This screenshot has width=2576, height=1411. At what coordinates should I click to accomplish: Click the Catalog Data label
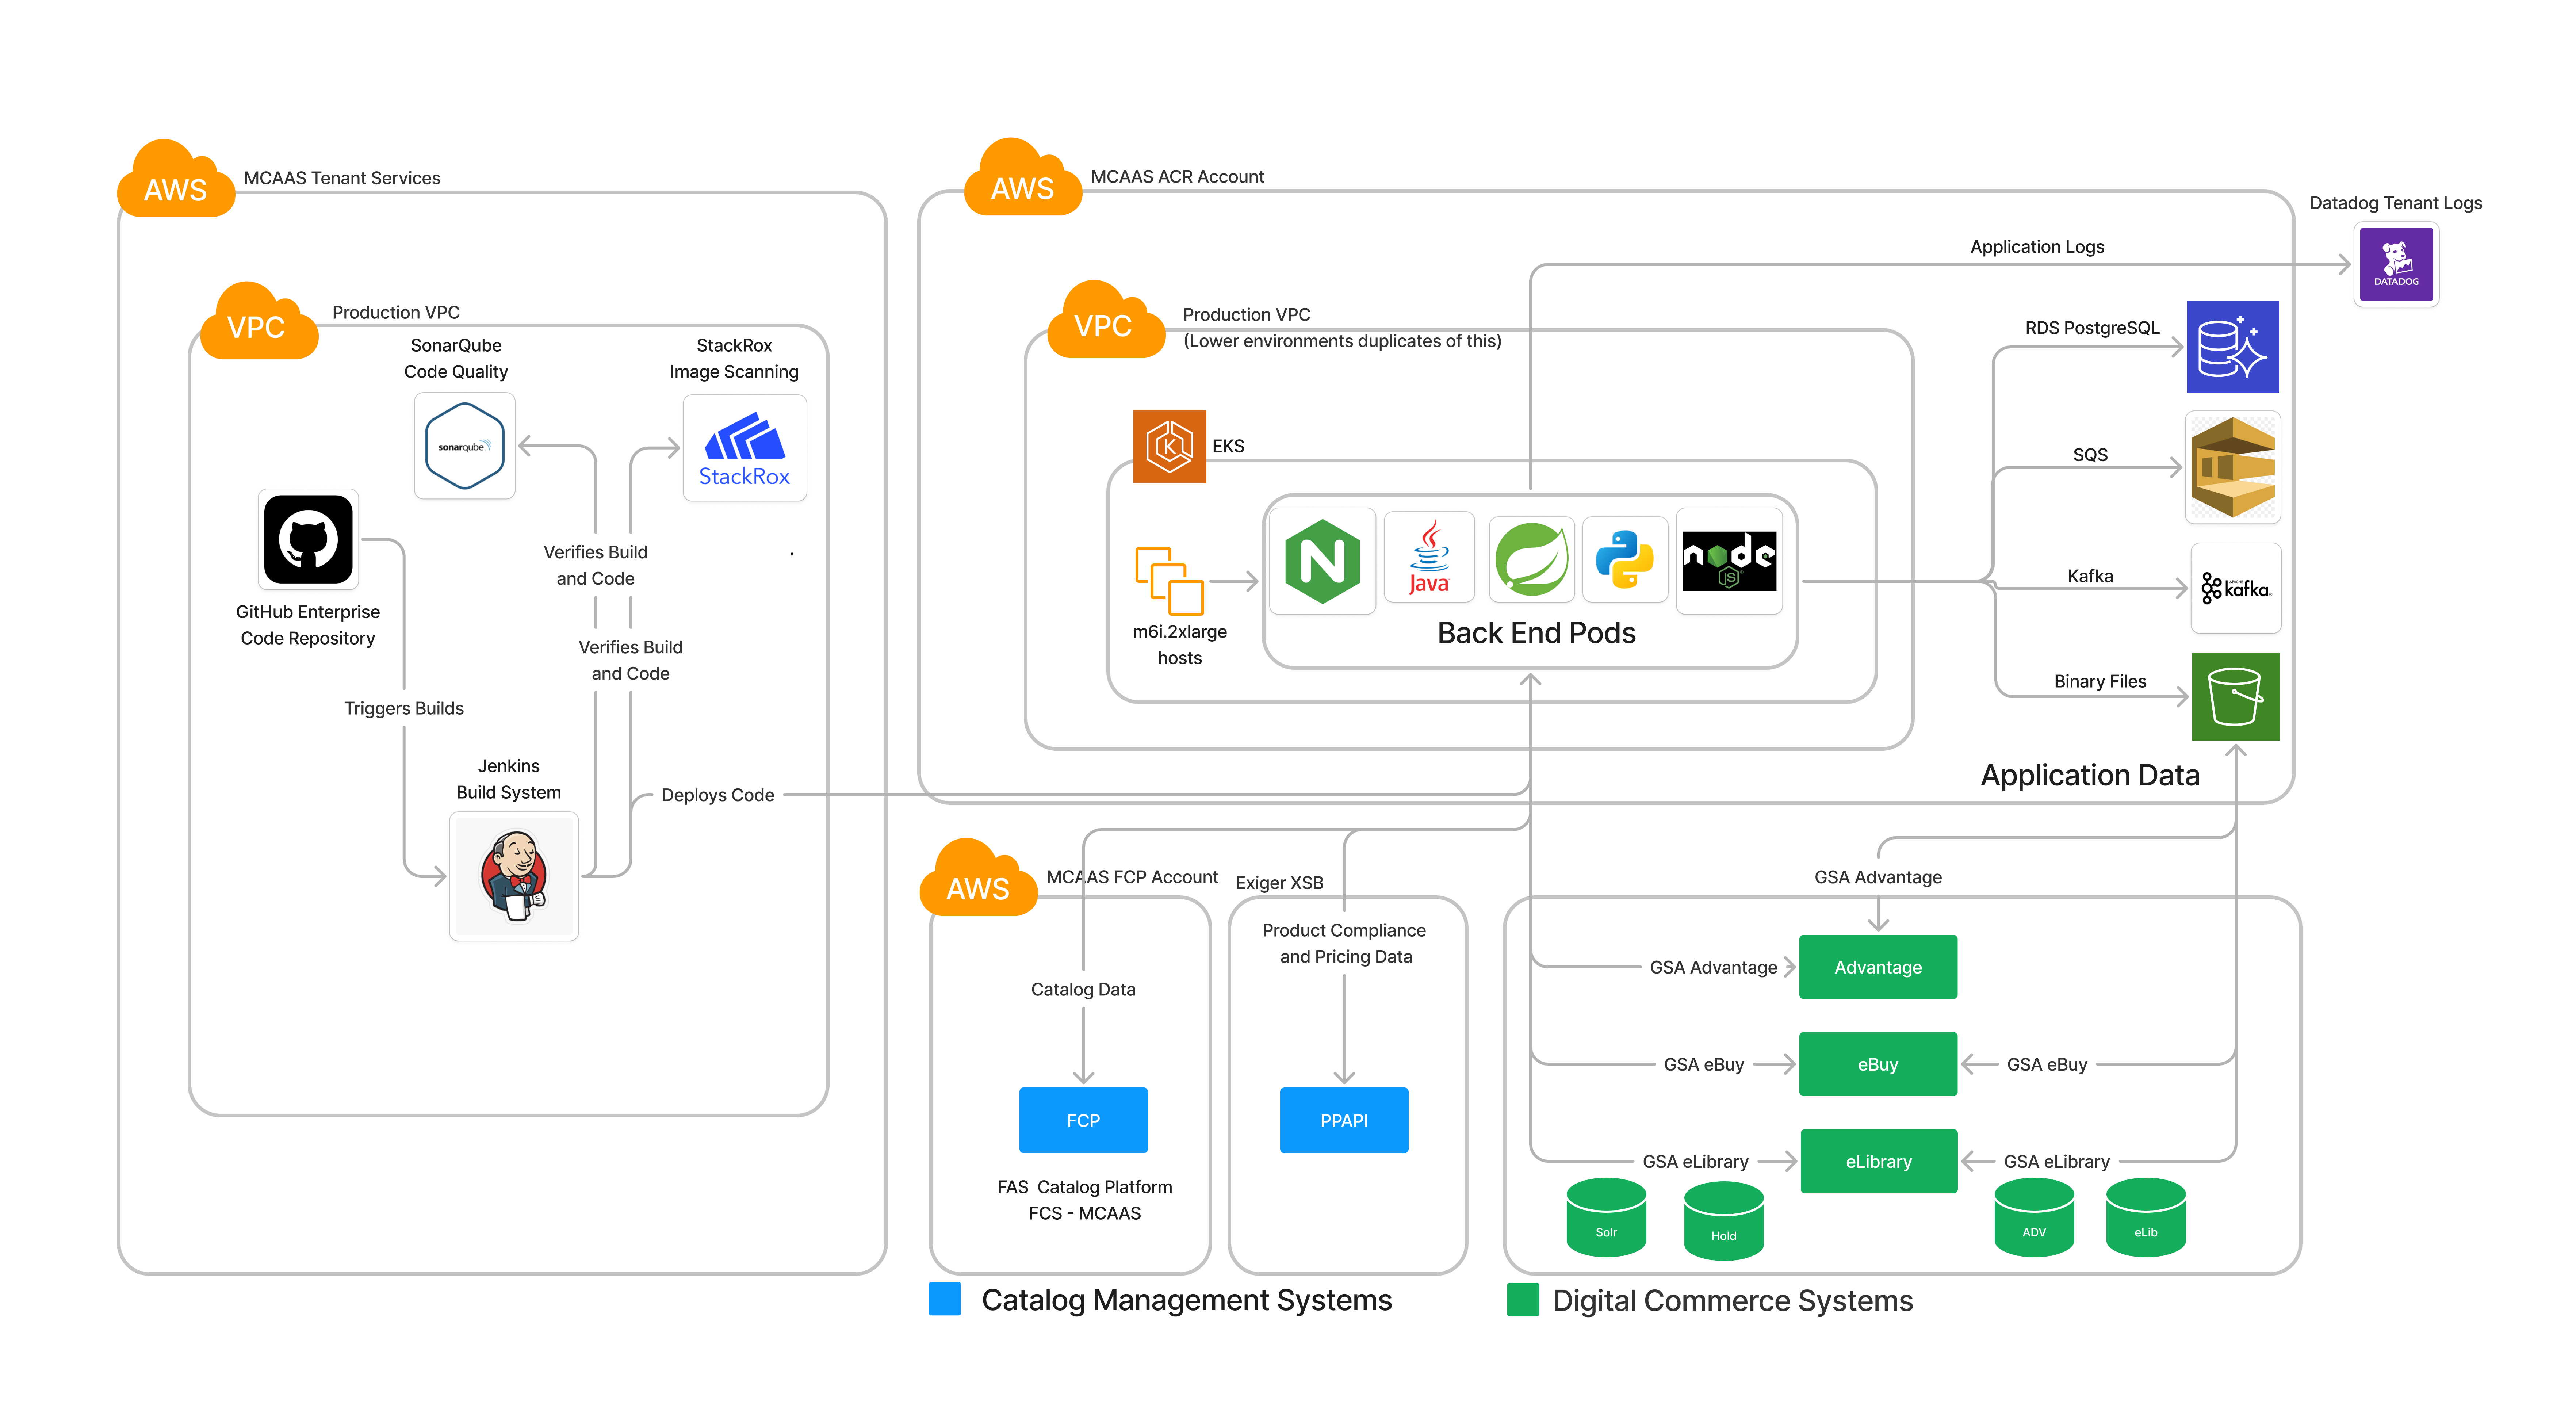point(1083,989)
